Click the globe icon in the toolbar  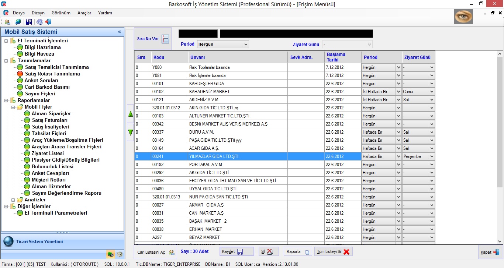18,22
